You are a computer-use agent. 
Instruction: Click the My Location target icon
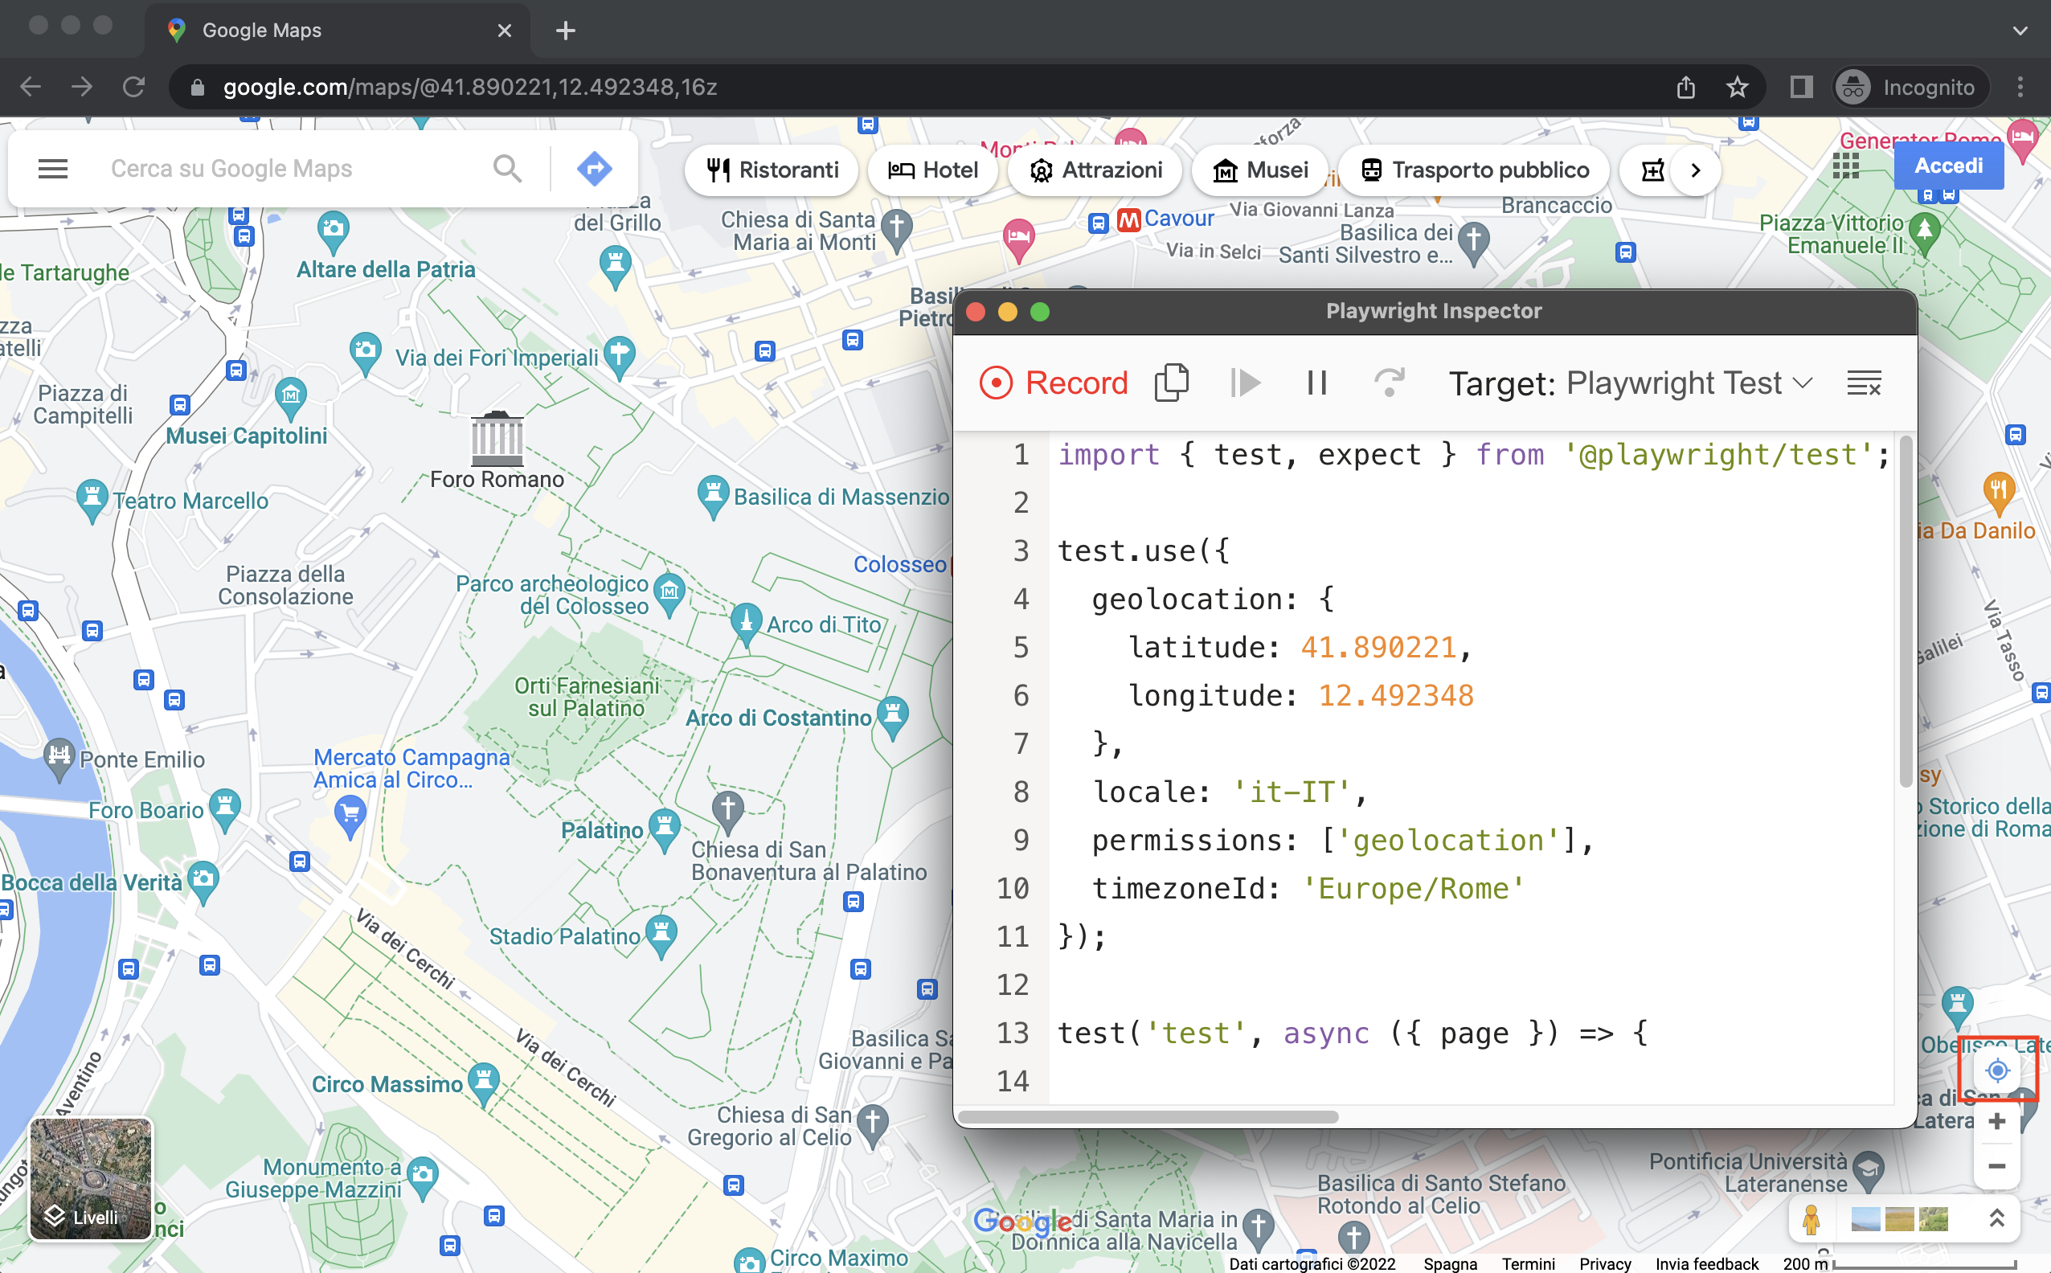(1997, 1070)
